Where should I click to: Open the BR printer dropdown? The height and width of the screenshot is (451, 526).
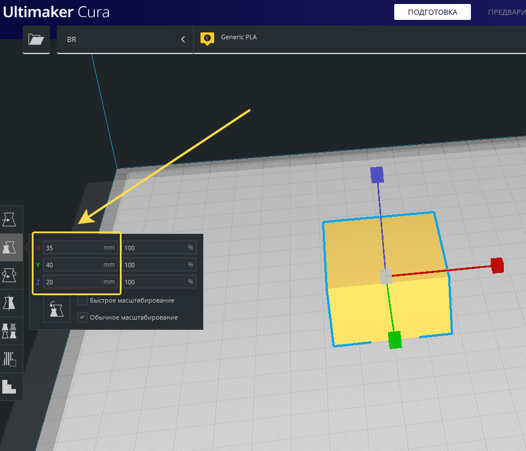click(x=125, y=39)
